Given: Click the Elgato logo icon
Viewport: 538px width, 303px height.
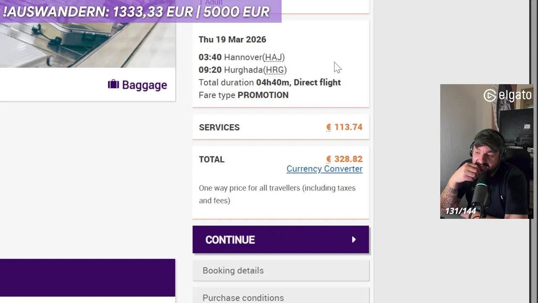Looking at the screenshot, I should point(490,96).
